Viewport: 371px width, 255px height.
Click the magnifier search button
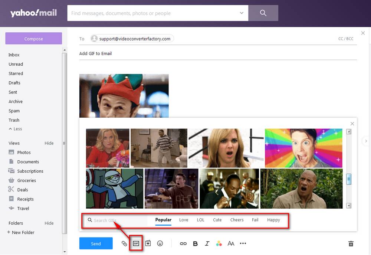tap(263, 13)
